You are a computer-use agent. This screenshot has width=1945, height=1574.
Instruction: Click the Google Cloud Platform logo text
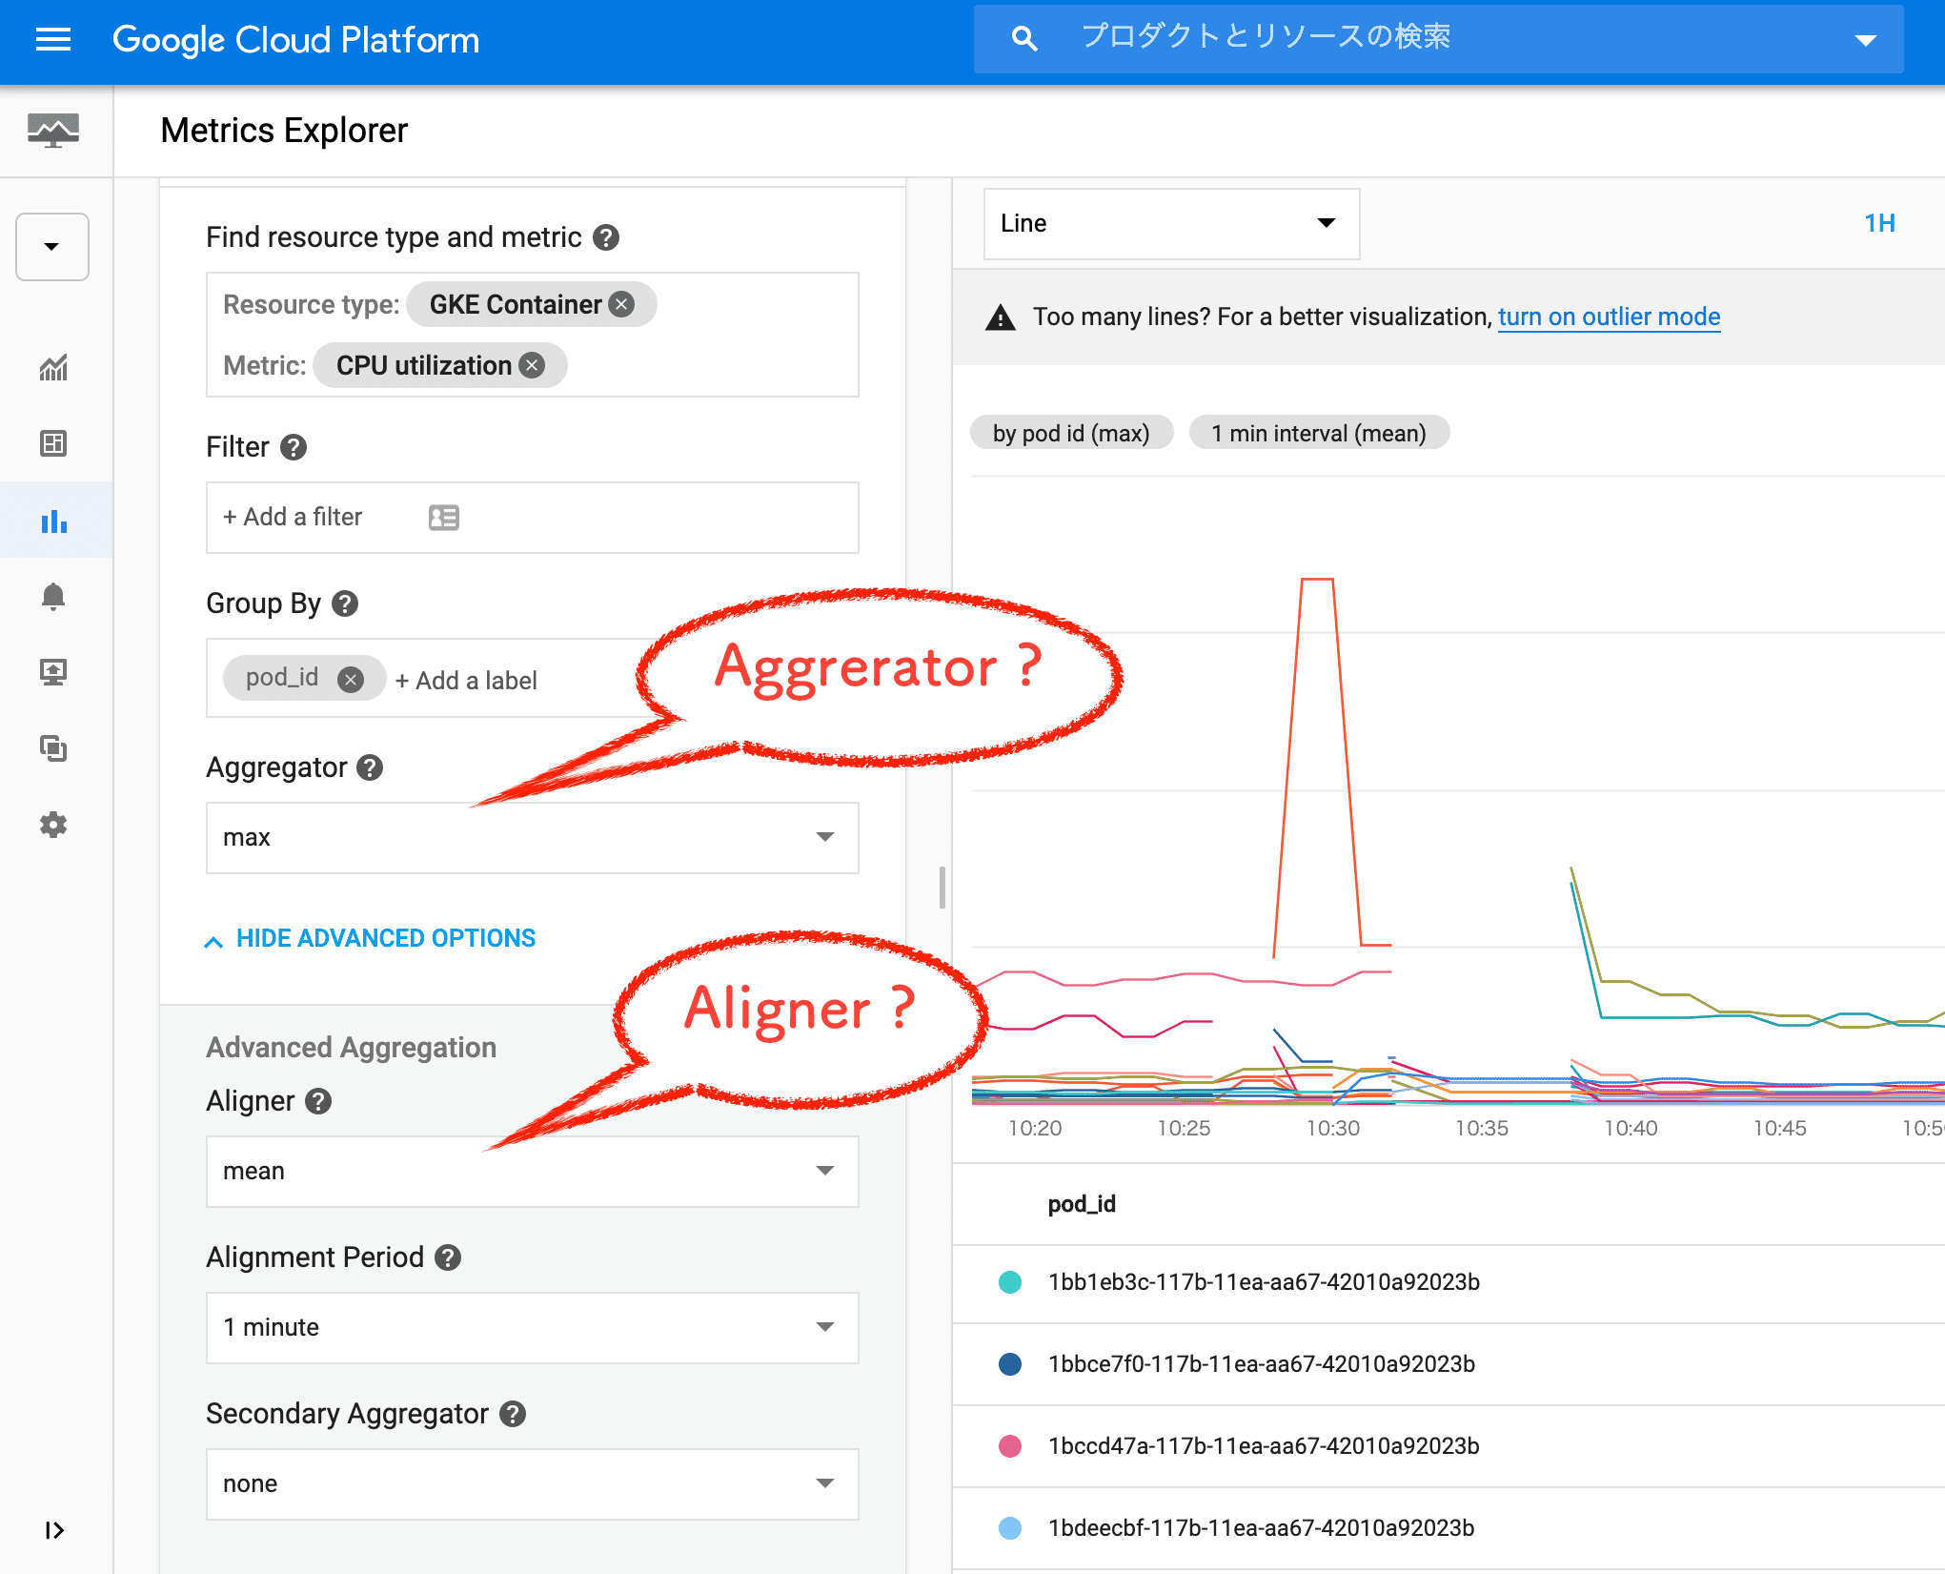[295, 40]
